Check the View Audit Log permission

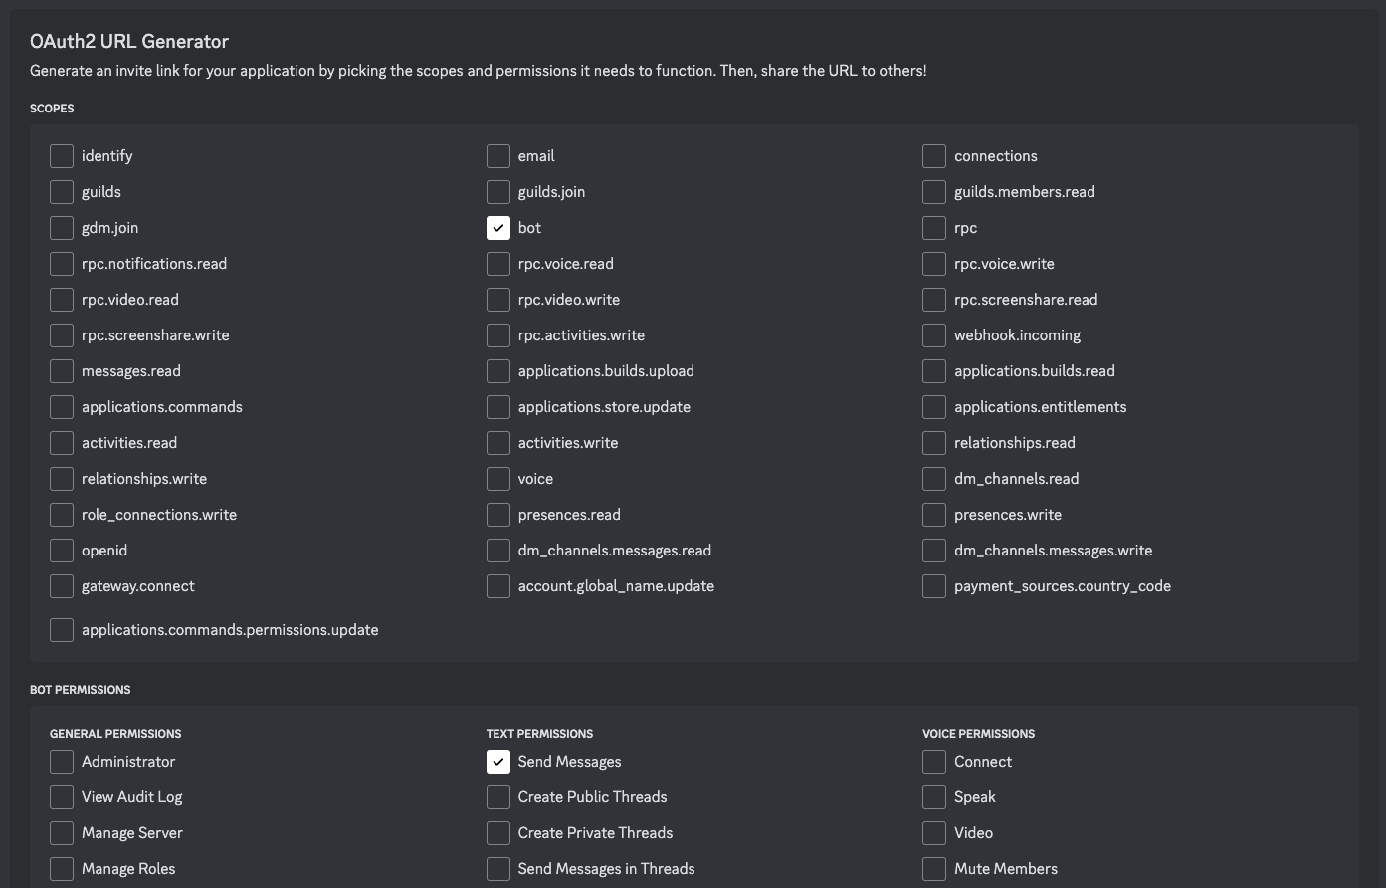click(62, 797)
